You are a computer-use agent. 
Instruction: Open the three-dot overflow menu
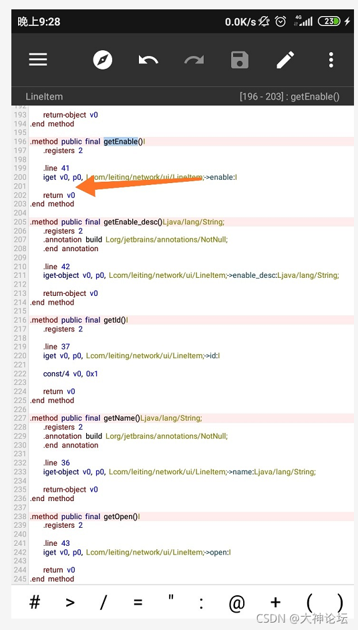coord(331,60)
